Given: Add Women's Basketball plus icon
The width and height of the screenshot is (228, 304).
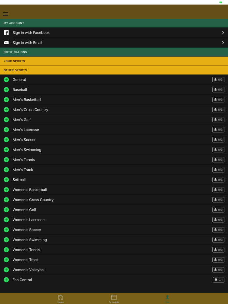Looking at the screenshot, I should coord(7,190).
